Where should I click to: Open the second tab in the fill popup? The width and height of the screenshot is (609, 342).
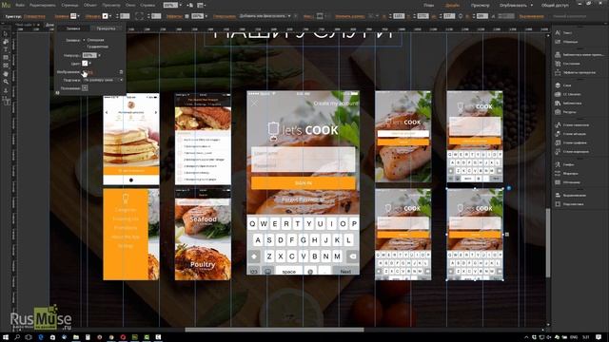106,28
